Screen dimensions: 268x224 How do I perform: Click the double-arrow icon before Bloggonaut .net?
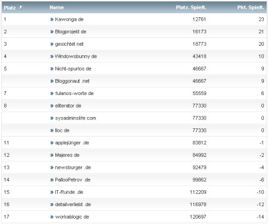52,81
